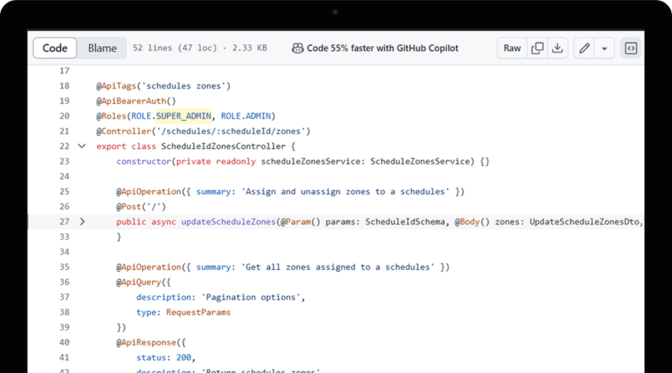
Task: Expand folded code at line 27
Action: [82, 222]
